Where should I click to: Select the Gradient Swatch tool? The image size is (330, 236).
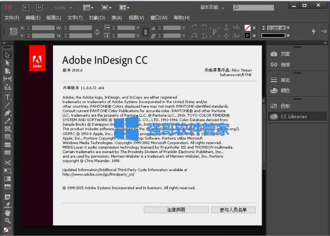pos(8,179)
